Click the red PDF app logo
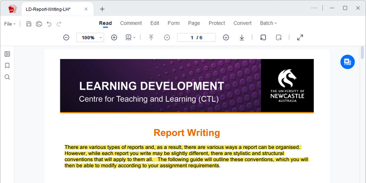366x183 pixels. point(13,9)
